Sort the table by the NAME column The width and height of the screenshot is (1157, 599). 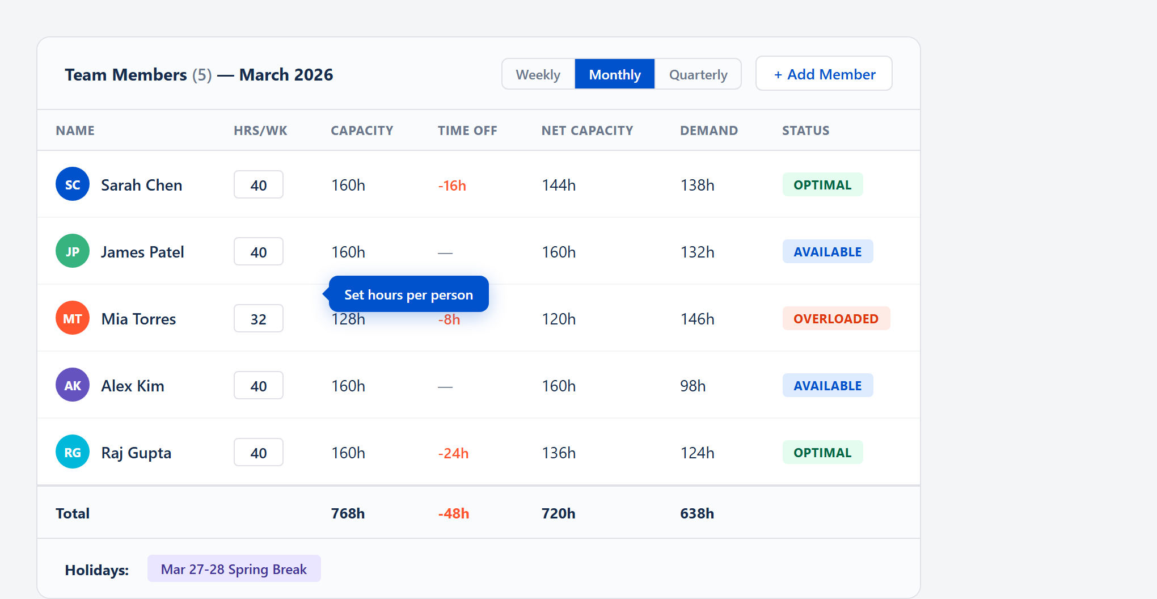pos(75,130)
